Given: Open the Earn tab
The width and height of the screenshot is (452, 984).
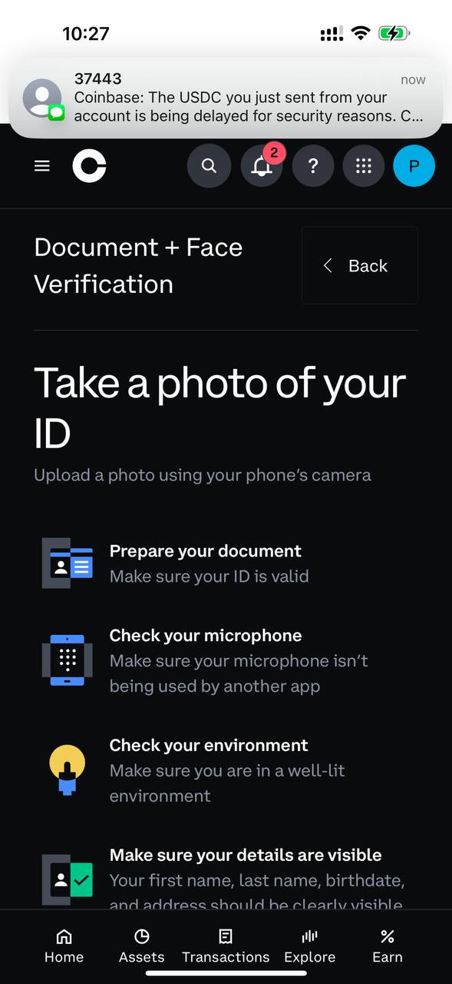Looking at the screenshot, I should click(388, 946).
